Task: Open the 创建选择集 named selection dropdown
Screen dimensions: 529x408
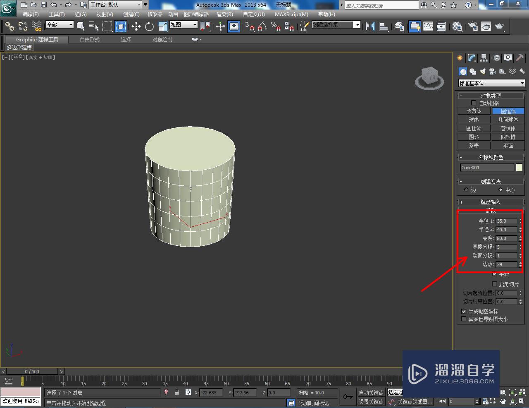Action: tap(336, 25)
